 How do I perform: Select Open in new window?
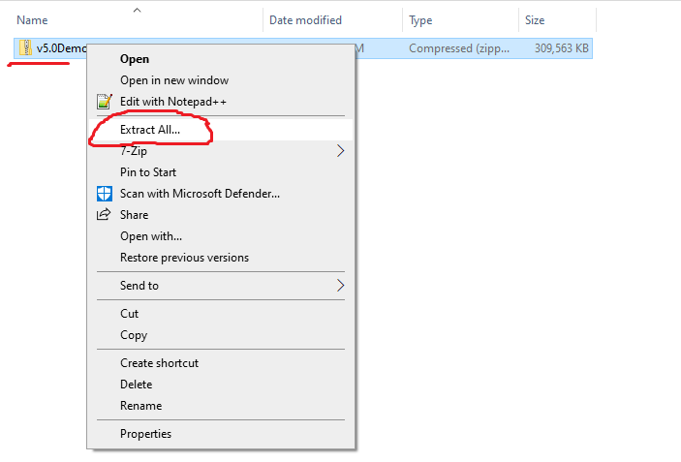pyautogui.click(x=221, y=80)
